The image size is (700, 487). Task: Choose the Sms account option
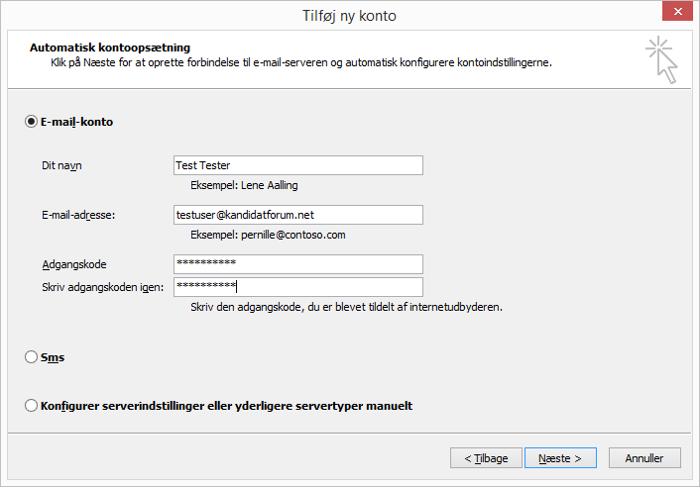pyautogui.click(x=31, y=358)
